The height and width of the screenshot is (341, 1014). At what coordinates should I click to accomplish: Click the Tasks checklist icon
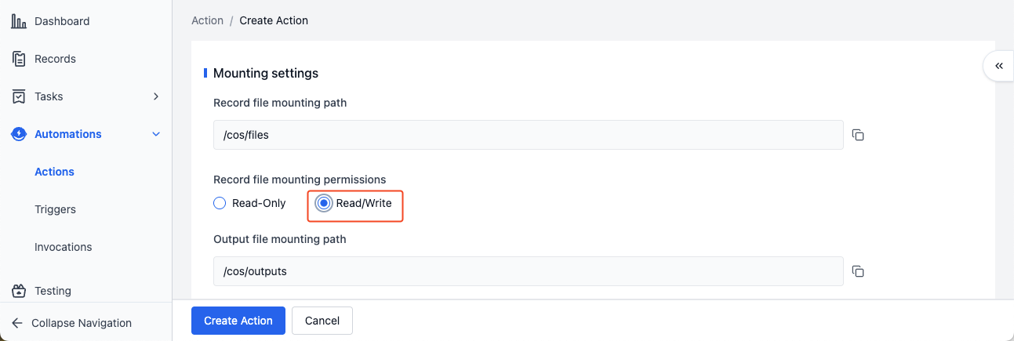click(x=19, y=96)
